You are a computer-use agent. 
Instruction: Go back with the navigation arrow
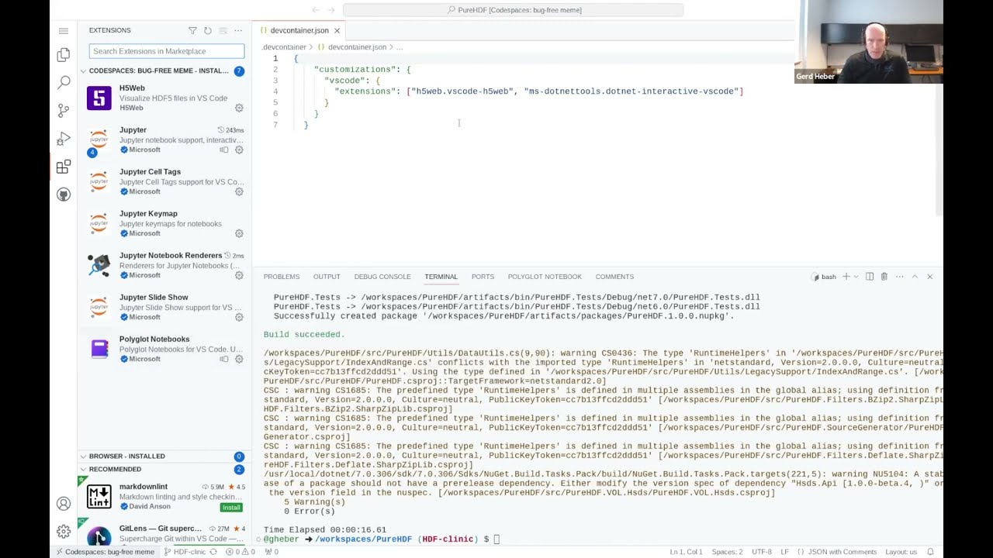pos(316,10)
